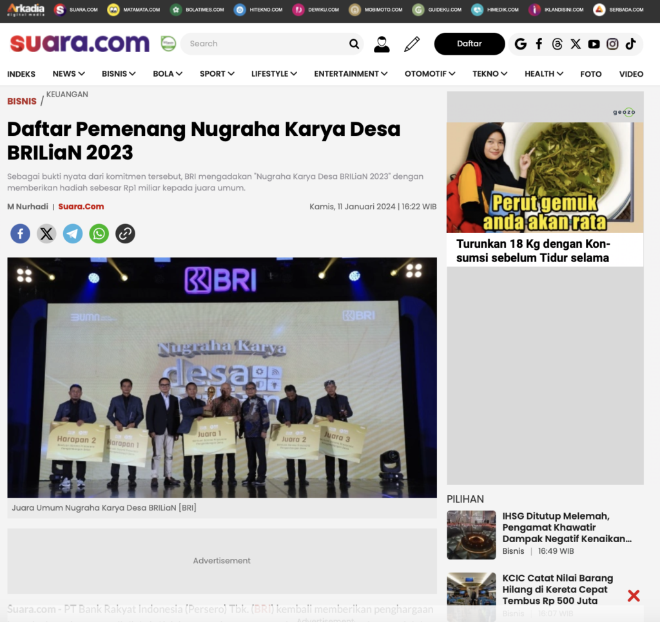Open Threads icon in header
Screen dimensions: 660x622
(x=558, y=44)
